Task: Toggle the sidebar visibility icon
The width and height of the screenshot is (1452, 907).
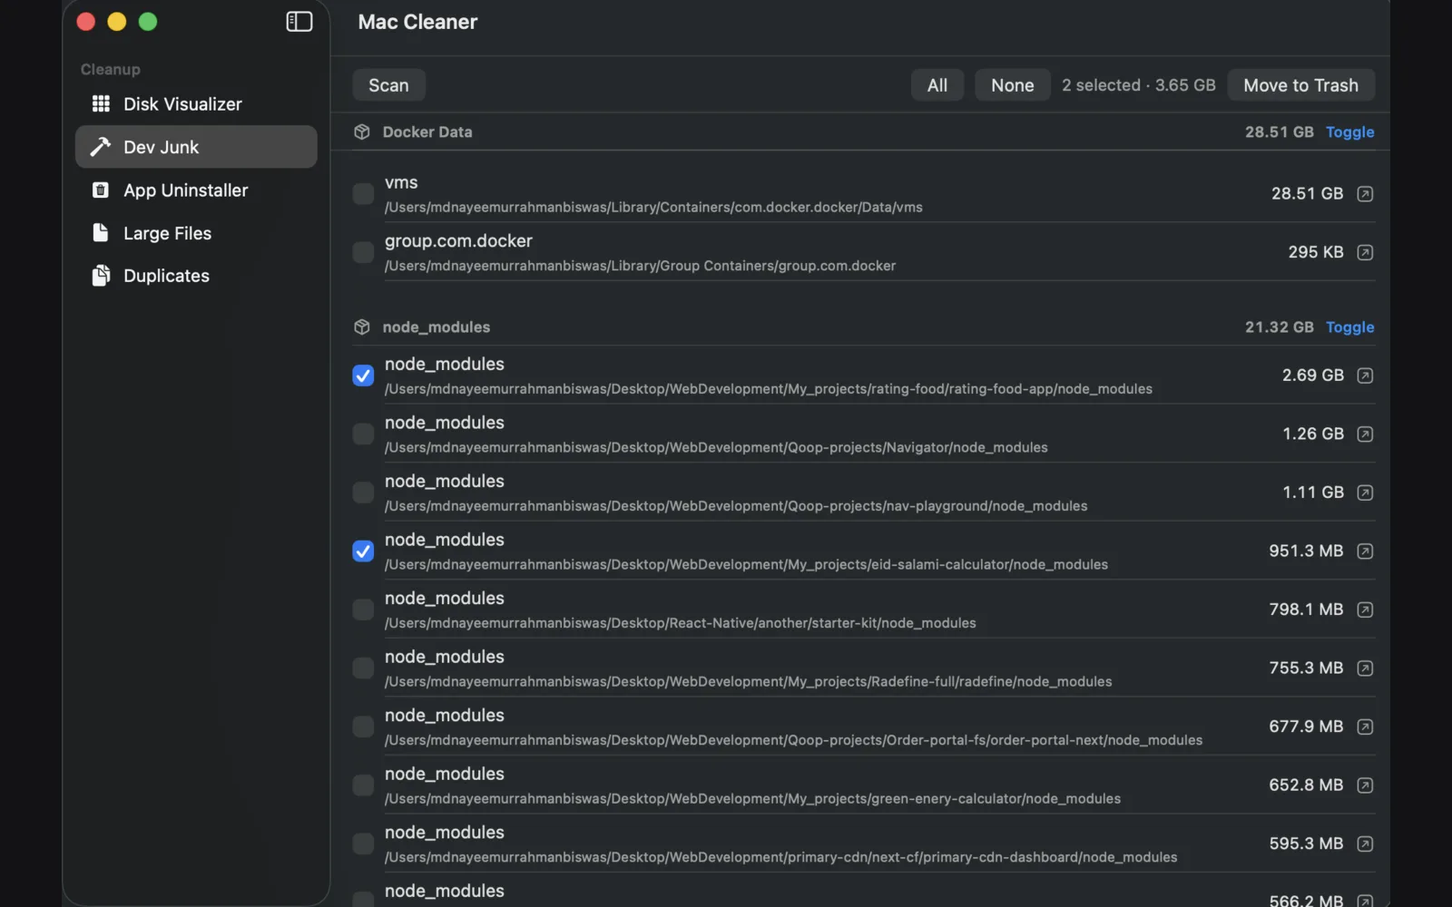Action: tap(299, 22)
